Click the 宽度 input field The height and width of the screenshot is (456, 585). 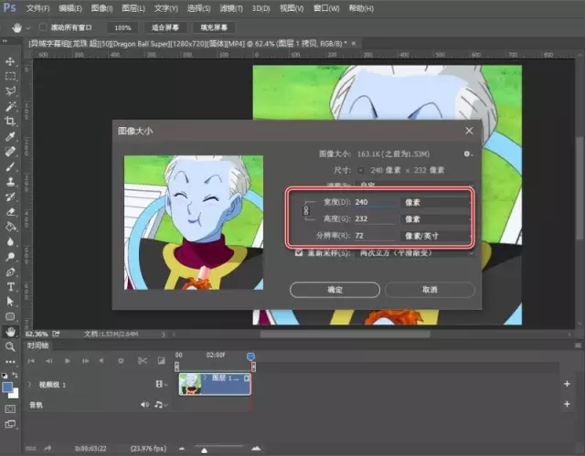[375, 202]
